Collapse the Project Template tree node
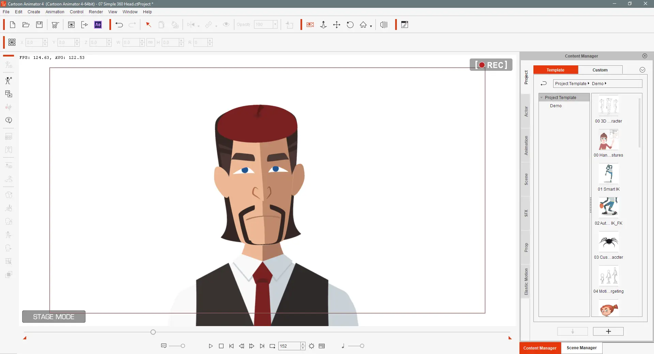Screen dimensions: 654x354 click(x=542, y=98)
